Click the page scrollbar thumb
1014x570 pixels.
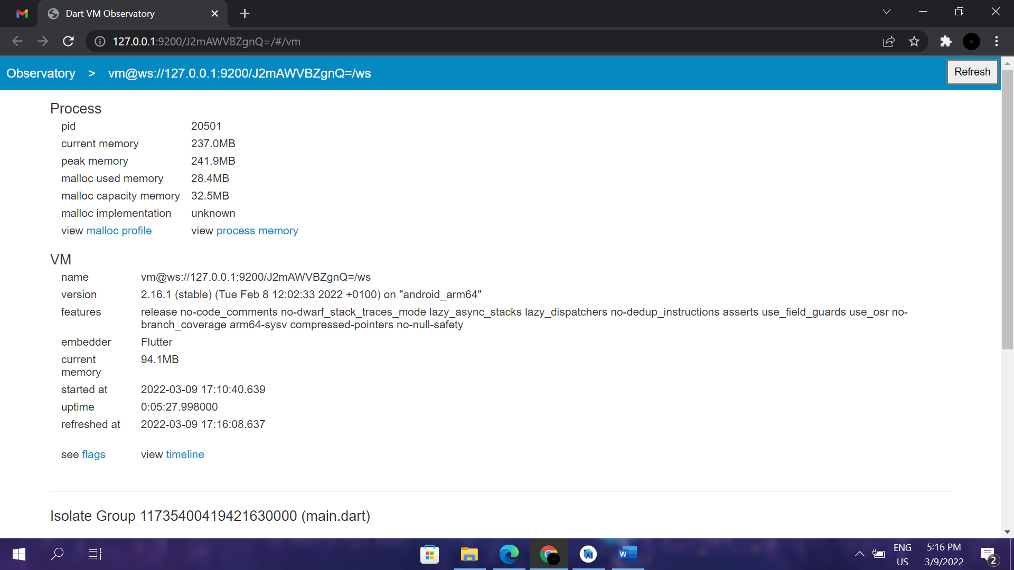click(x=1007, y=209)
